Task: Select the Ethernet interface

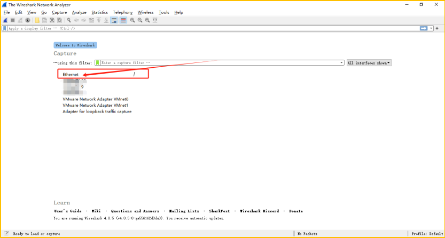Action: click(71, 74)
